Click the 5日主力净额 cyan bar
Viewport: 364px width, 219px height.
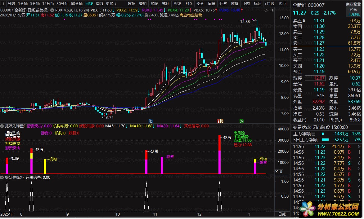tap(325, 140)
